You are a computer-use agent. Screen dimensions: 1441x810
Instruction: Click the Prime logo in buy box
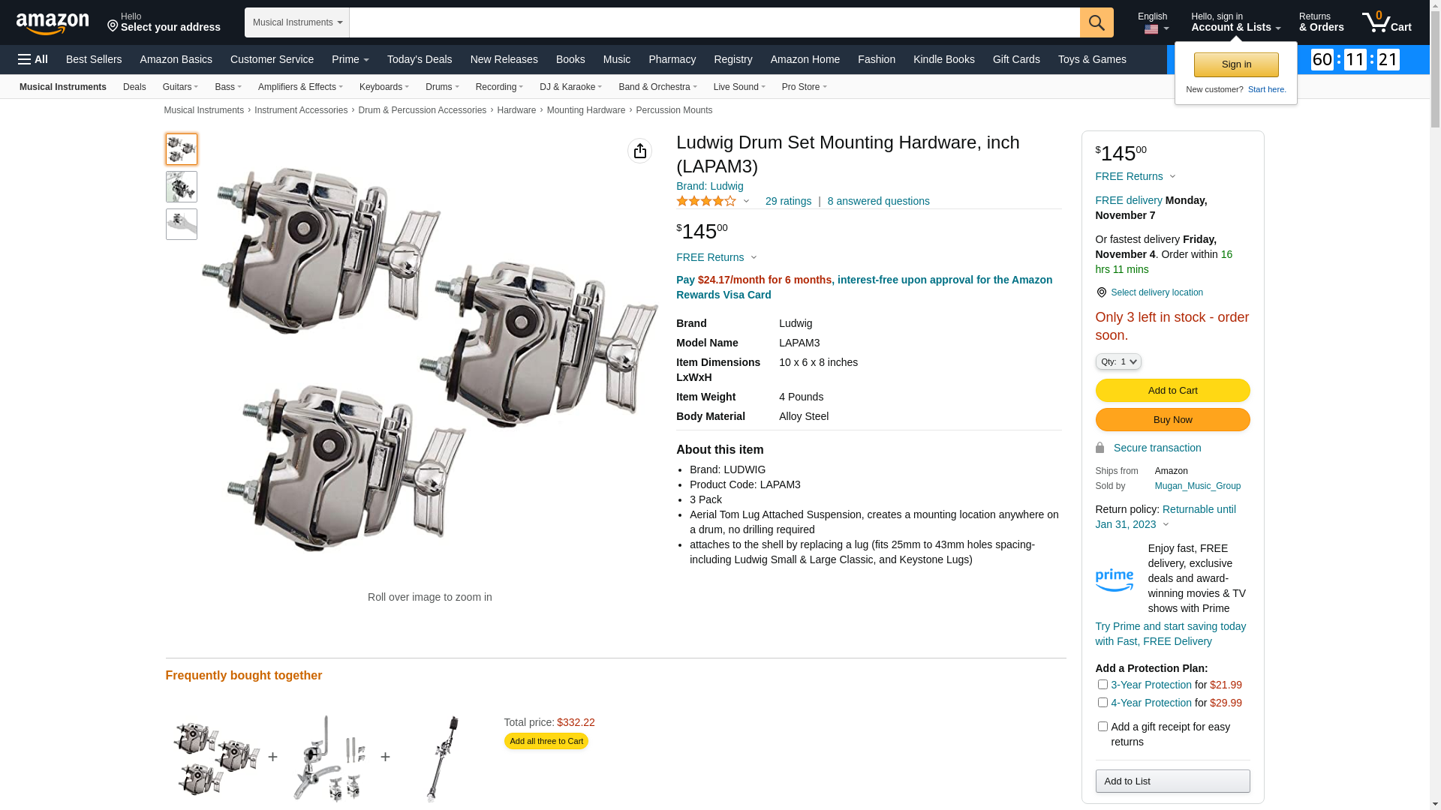1114,580
